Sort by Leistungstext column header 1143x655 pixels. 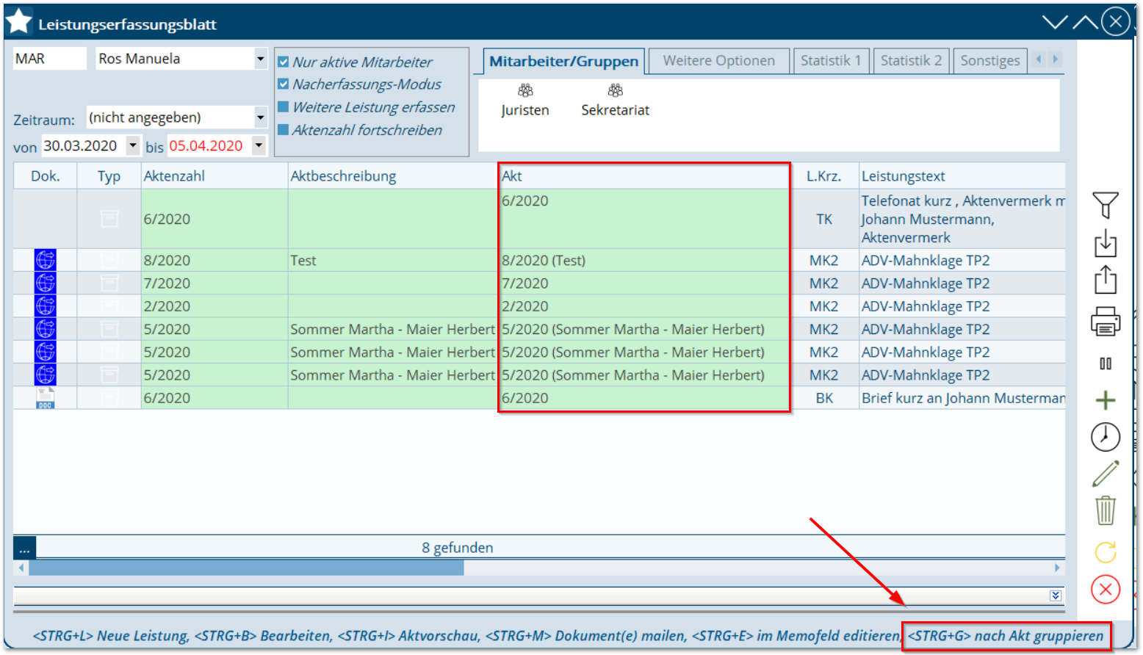click(x=962, y=176)
